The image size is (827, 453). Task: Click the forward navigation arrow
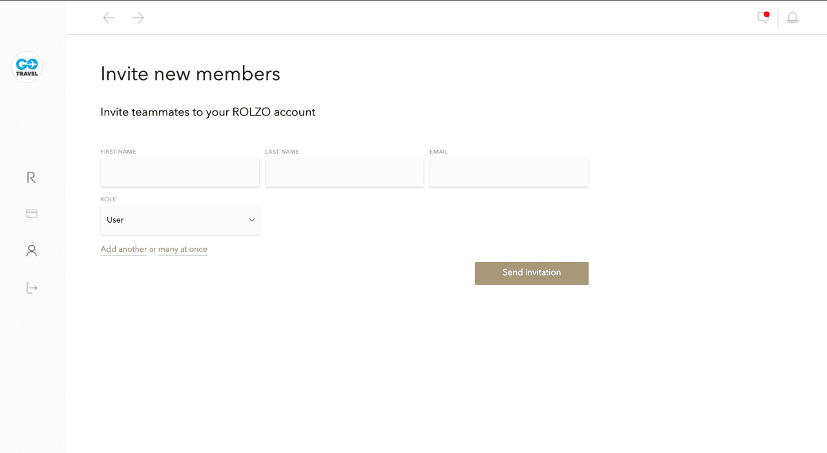pos(138,18)
